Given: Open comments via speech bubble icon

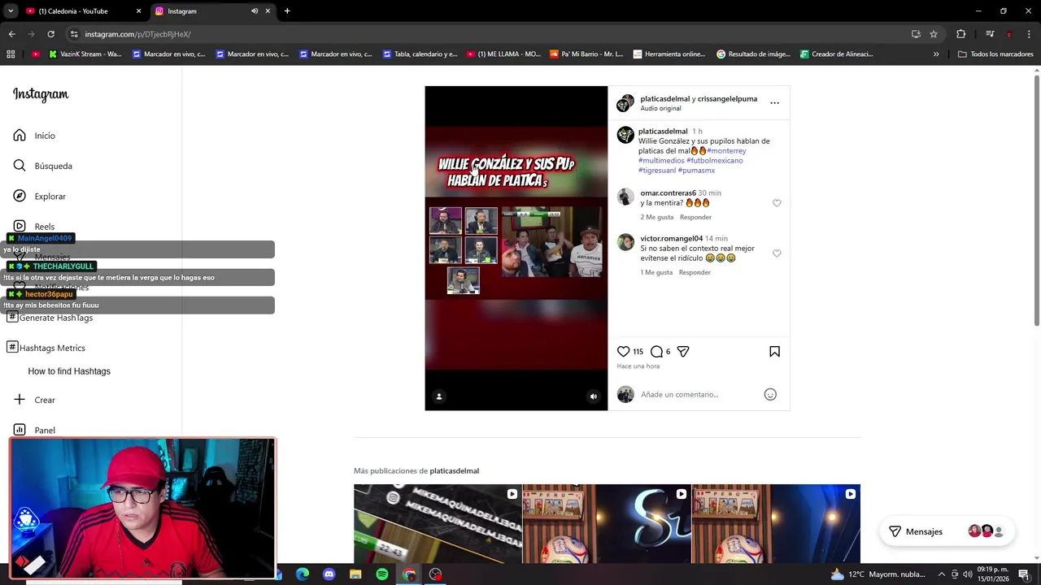Looking at the screenshot, I should [656, 351].
